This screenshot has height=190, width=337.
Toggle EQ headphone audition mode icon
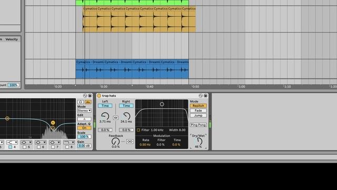click(x=81, y=102)
